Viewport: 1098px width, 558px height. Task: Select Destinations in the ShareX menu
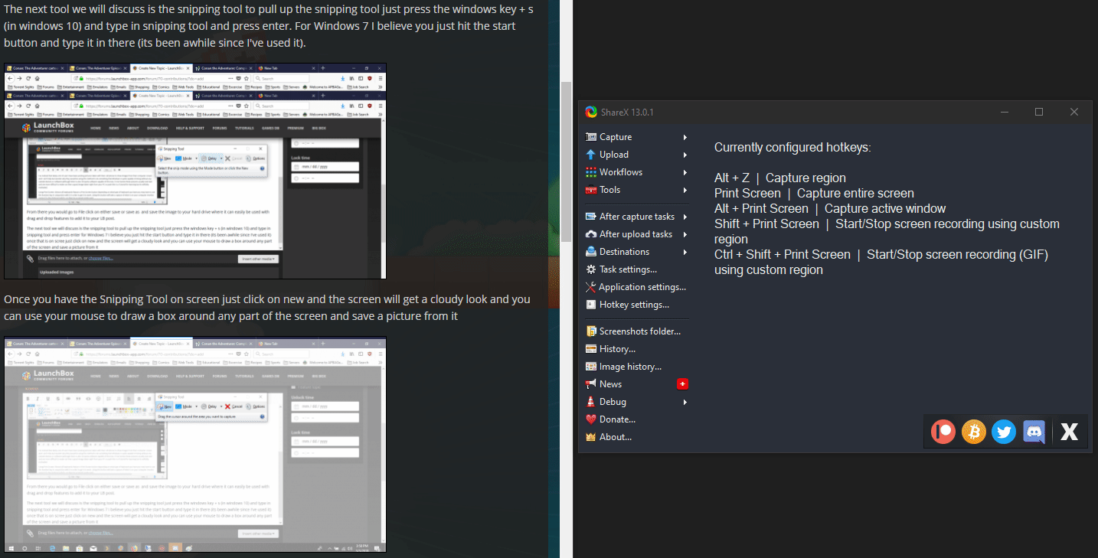pyautogui.click(x=623, y=252)
